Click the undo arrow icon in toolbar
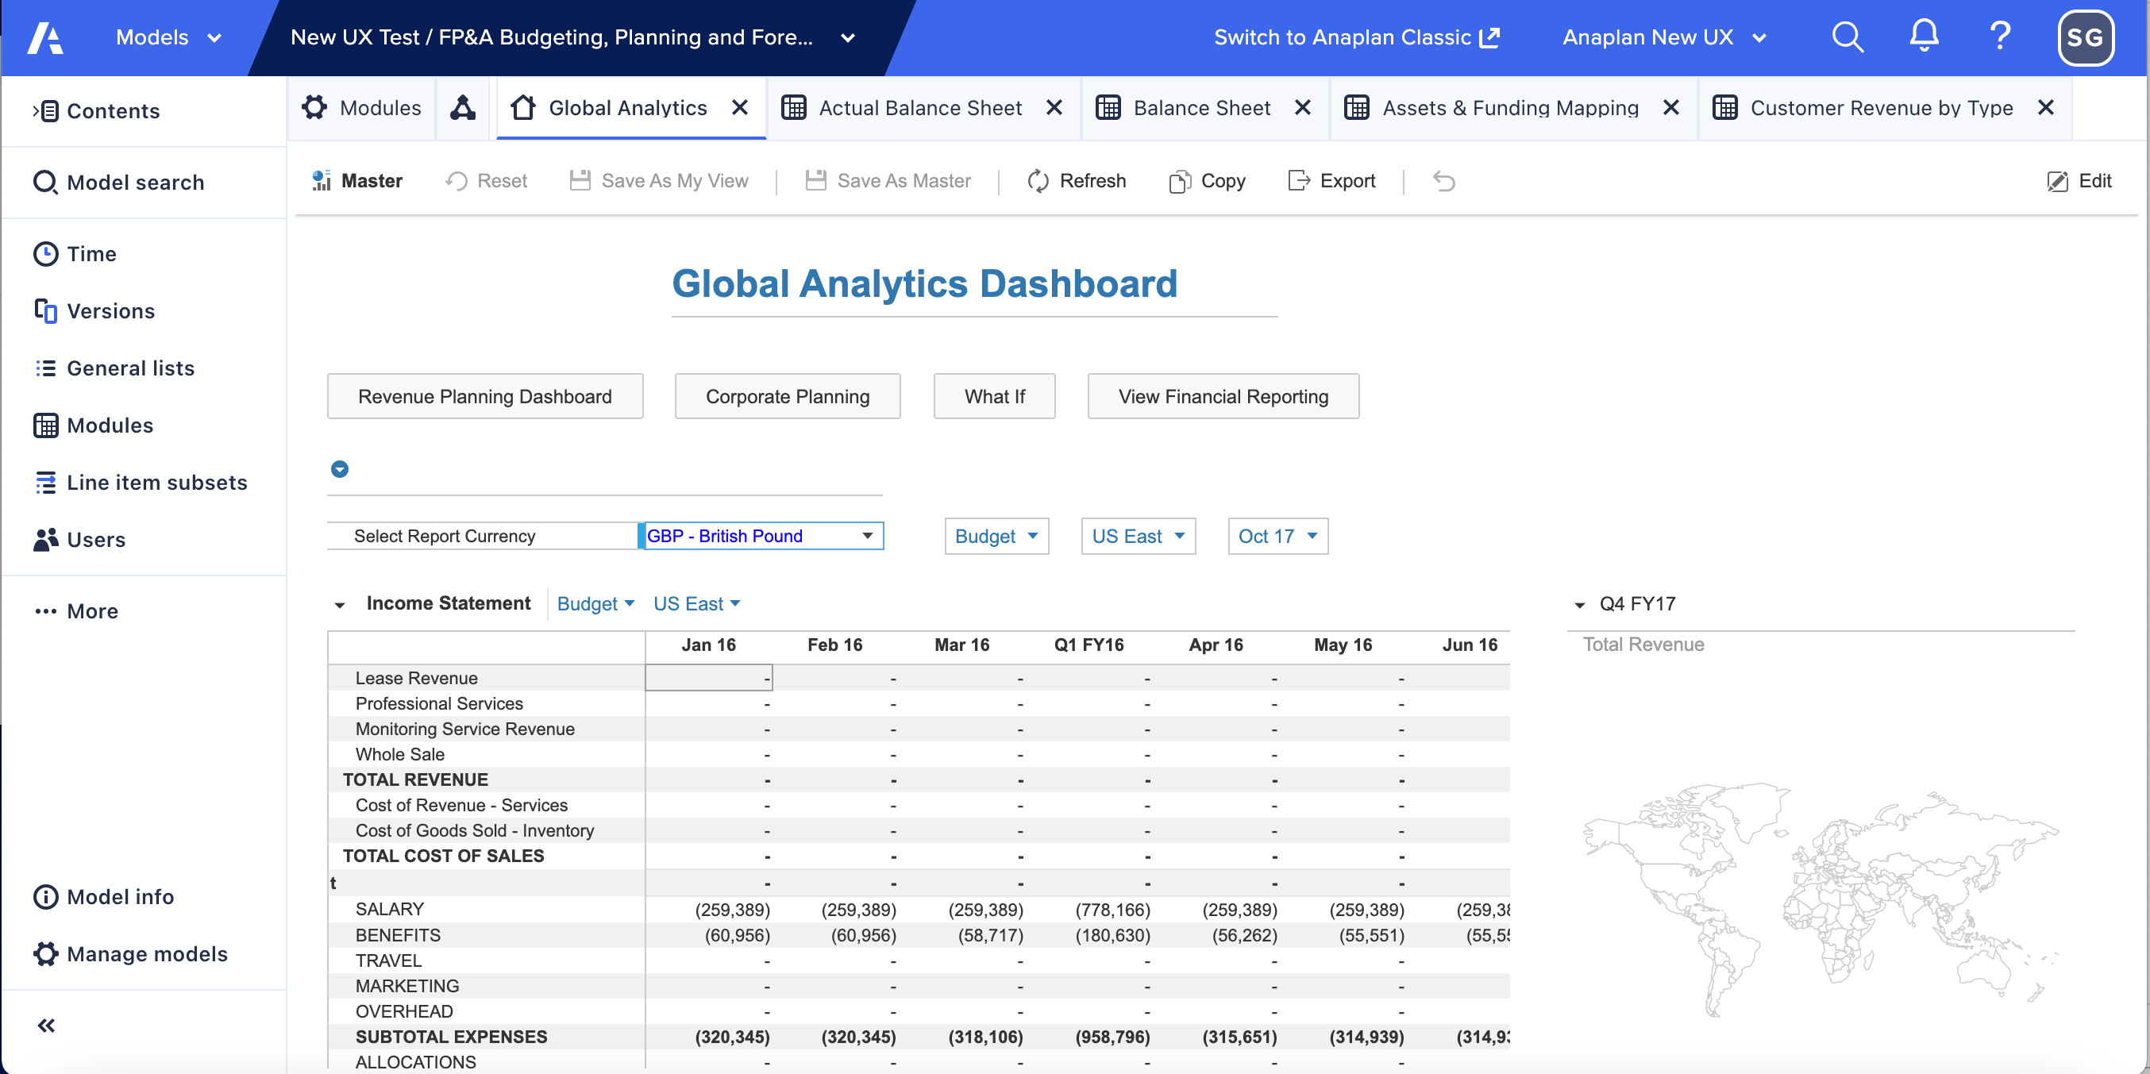The image size is (2150, 1074). tap(1444, 181)
